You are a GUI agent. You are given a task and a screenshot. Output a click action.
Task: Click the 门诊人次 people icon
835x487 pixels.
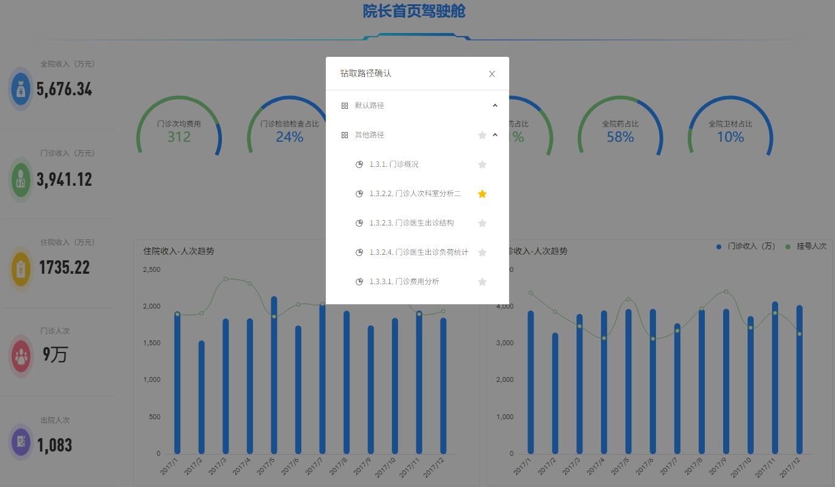(20, 356)
